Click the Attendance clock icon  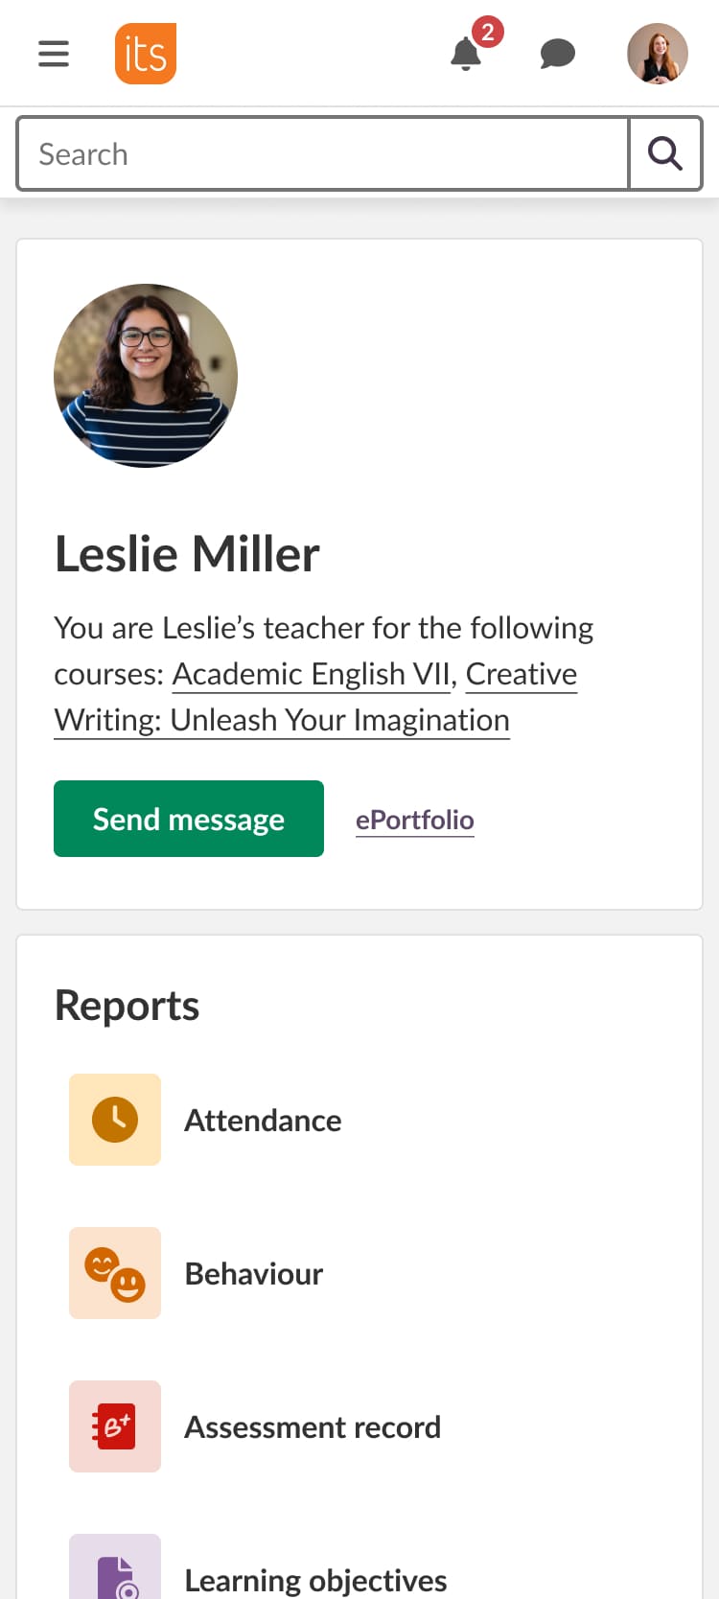[115, 1120]
